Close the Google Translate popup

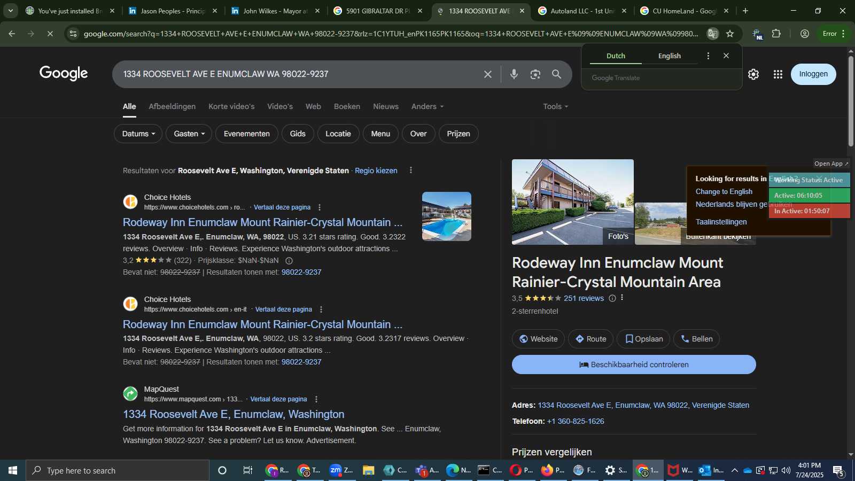coord(726,56)
